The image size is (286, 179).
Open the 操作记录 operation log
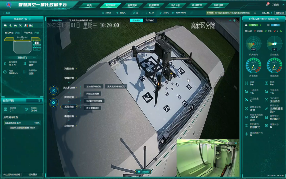280,13
